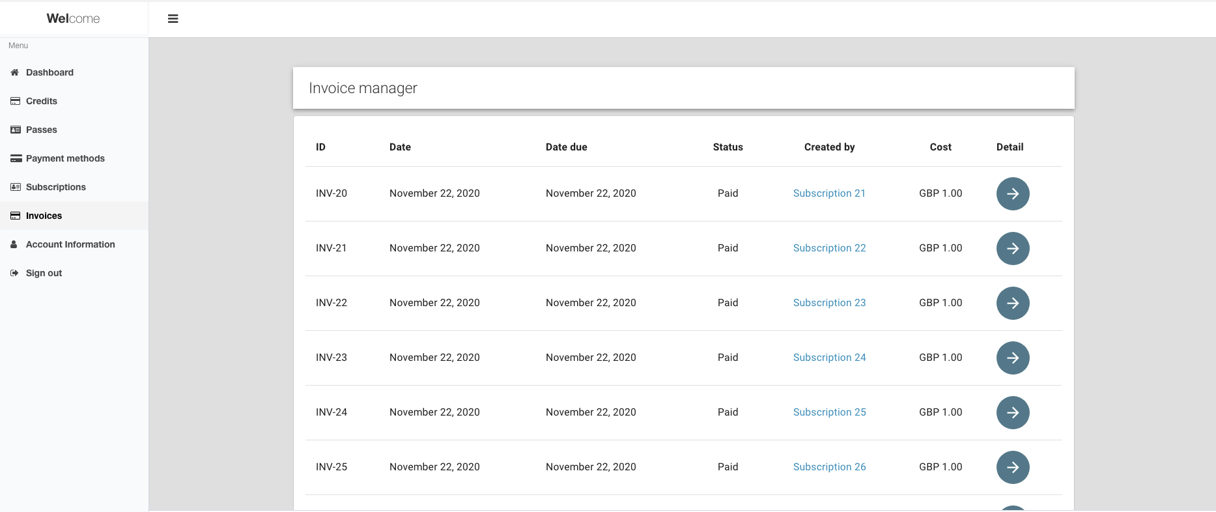Click the Date due column header
The width and height of the screenshot is (1216, 512).
[566, 147]
